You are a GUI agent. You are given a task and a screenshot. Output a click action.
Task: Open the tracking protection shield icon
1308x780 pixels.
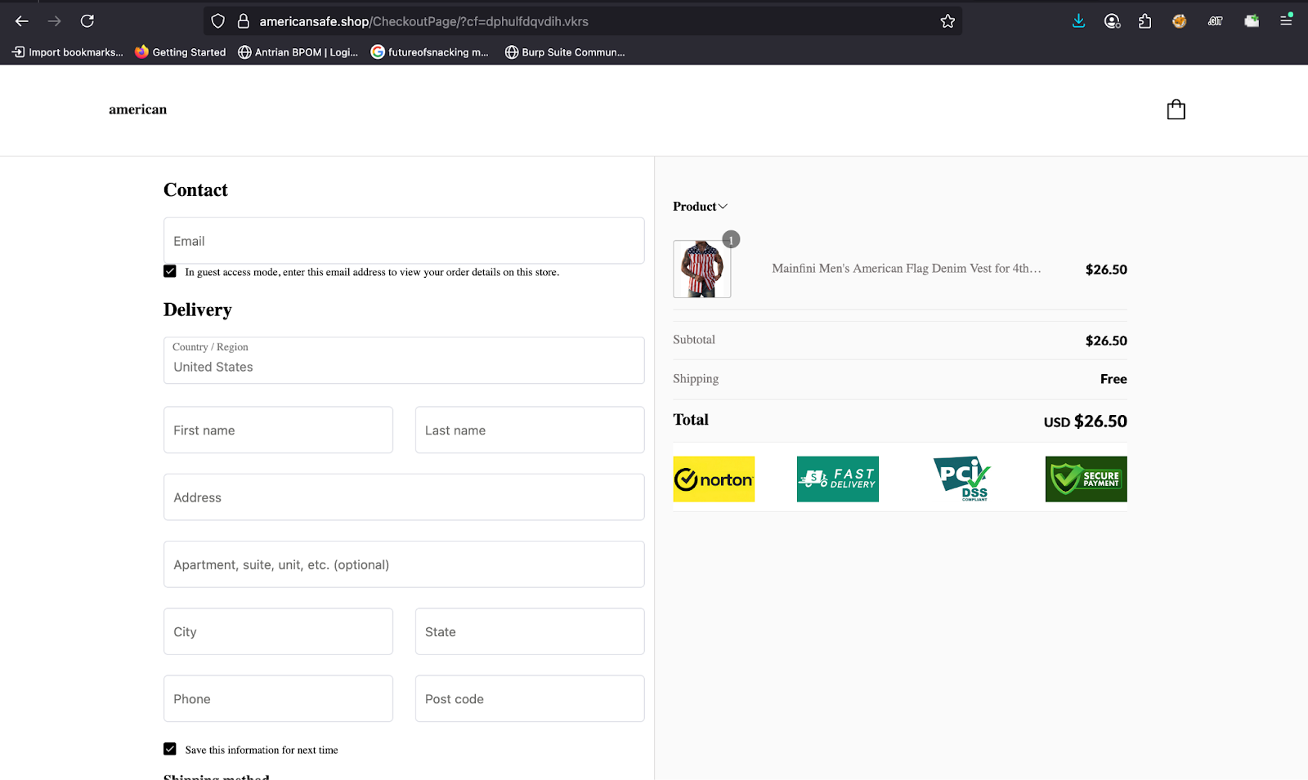pos(217,21)
